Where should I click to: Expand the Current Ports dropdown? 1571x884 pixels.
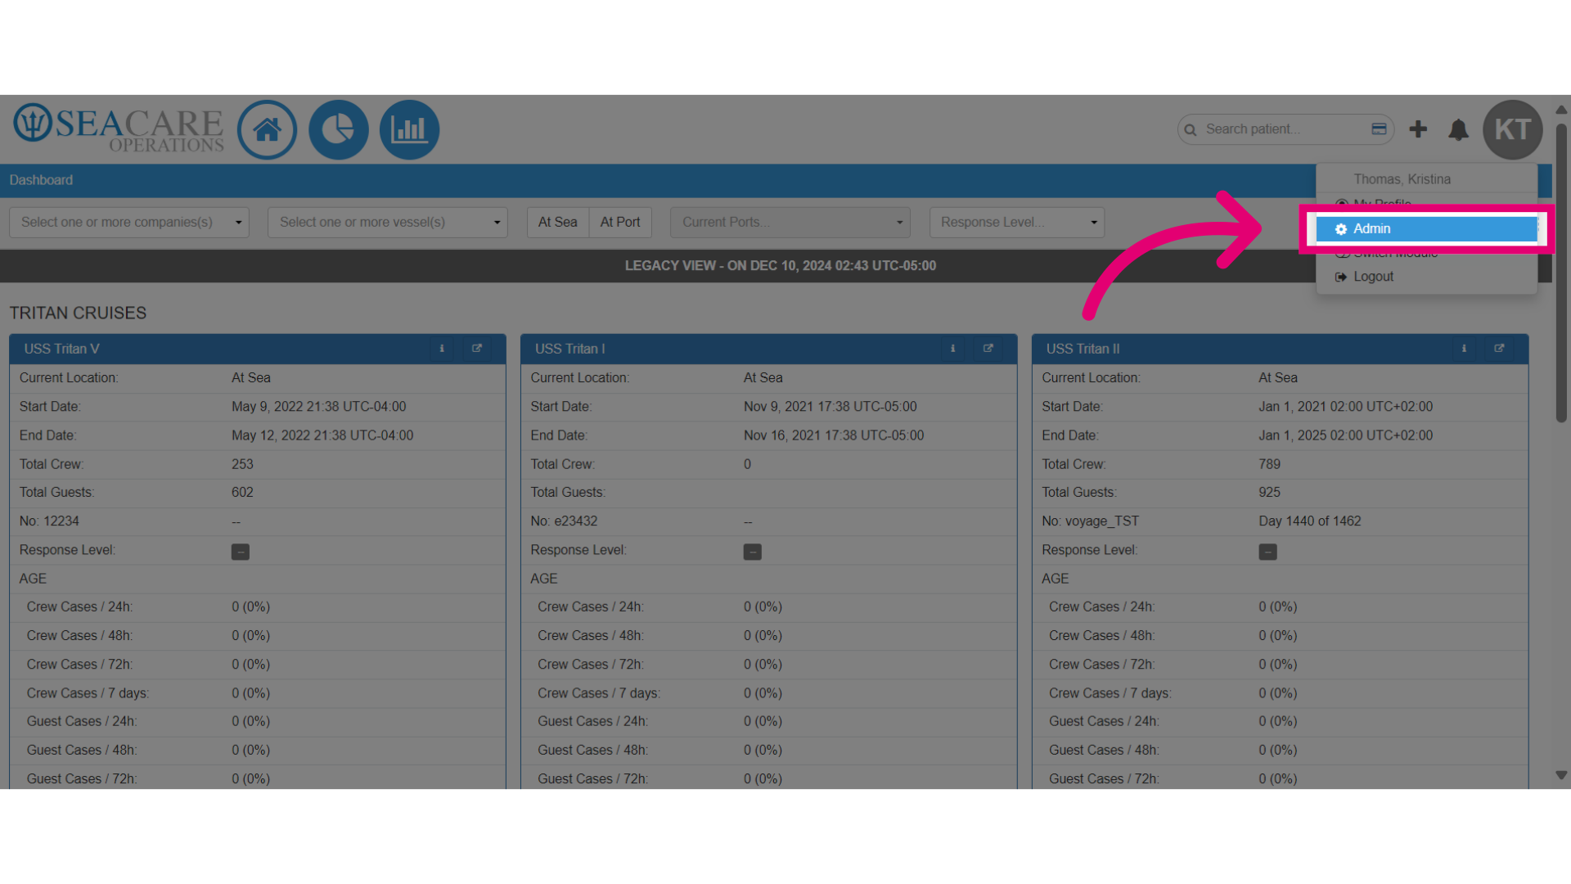pos(790,223)
